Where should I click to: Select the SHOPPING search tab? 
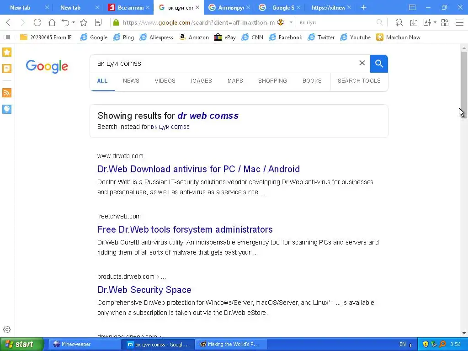[x=272, y=81]
